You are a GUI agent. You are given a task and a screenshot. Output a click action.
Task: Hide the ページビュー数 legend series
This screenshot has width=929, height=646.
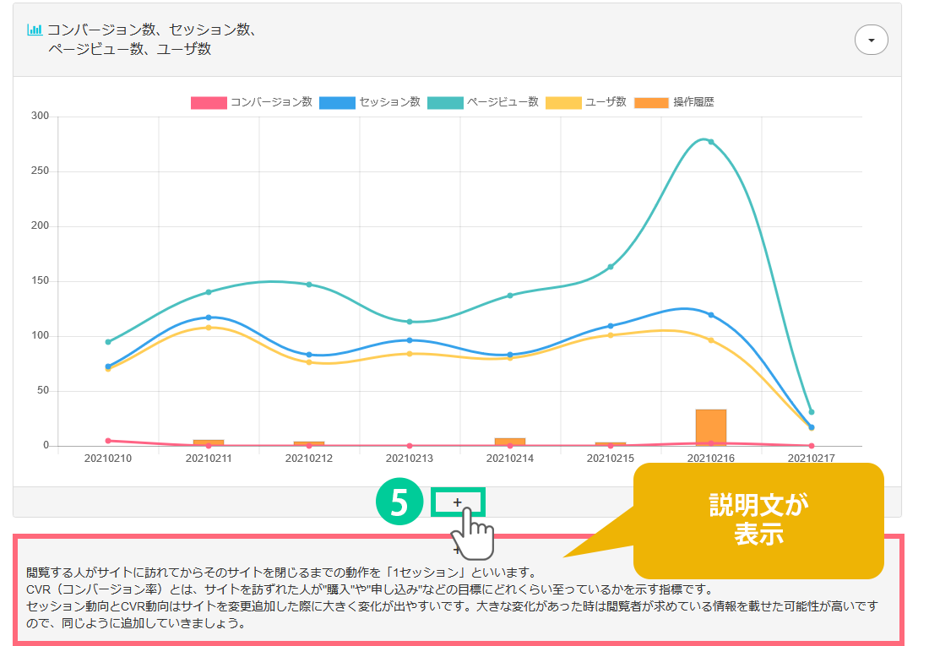point(482,102)
